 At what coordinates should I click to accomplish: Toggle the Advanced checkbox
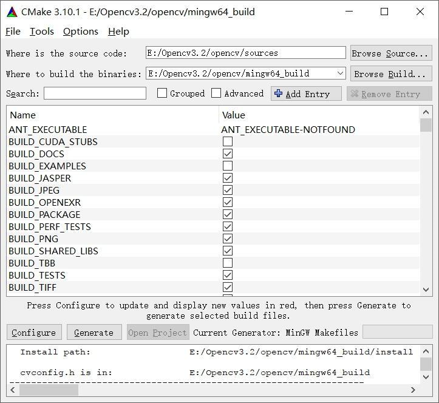coord(216,93)
